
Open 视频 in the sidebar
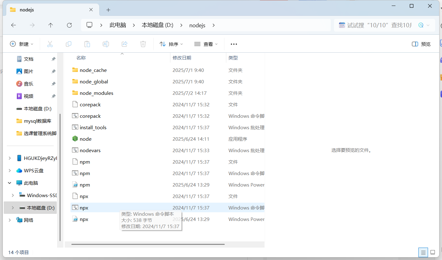click(29, 96)
